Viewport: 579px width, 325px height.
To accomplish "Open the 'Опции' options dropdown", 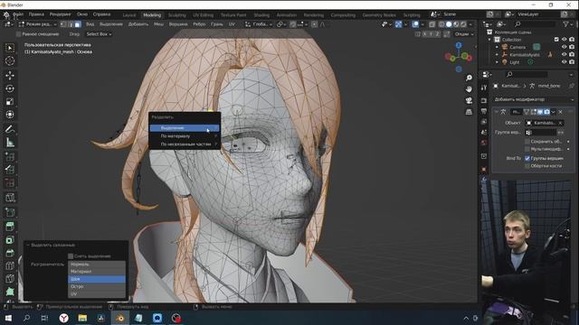I will [x=464, y=34].
